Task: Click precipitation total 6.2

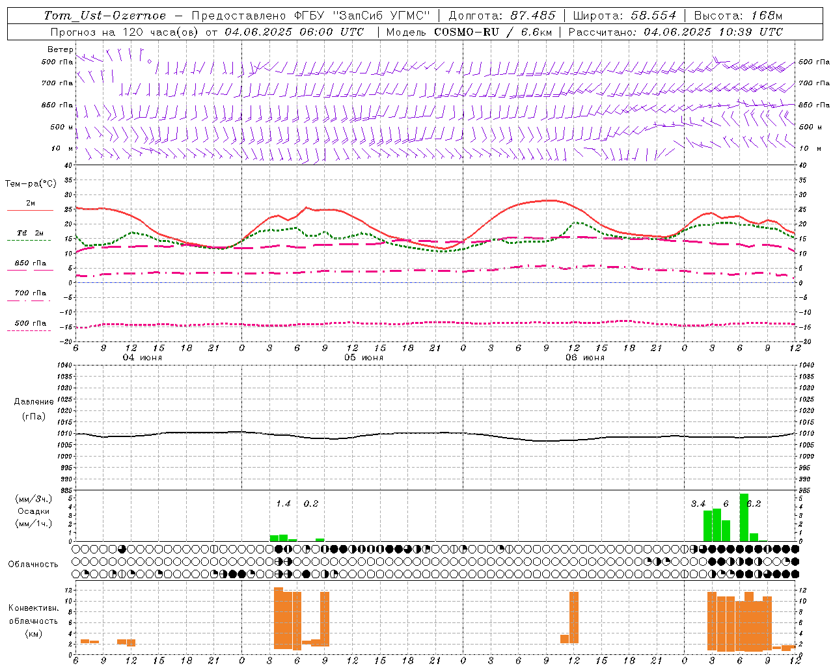Action: pyautogui.click(x=754, y=504)
